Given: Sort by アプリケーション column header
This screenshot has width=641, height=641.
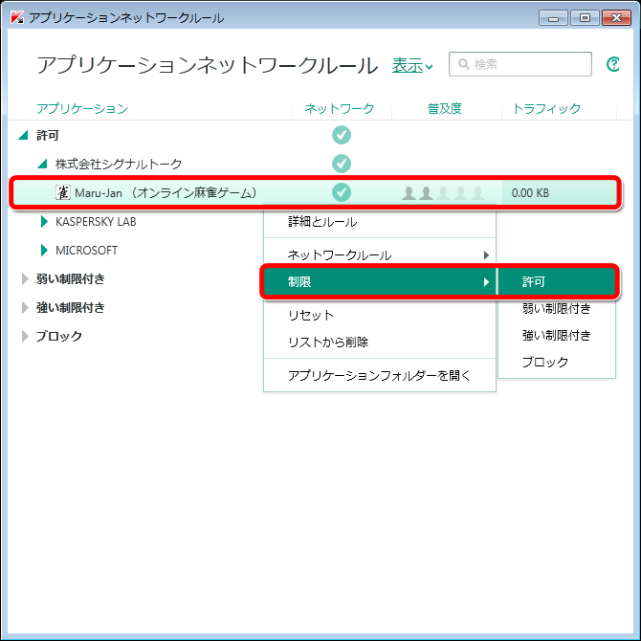Looking at the screenshot, I should pyautogui.click(x=82, y=109).
